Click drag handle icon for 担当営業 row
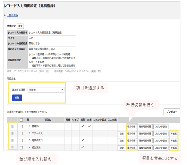Image resolution: width=187 pixels, height=165 pixels. pos(13,148)
